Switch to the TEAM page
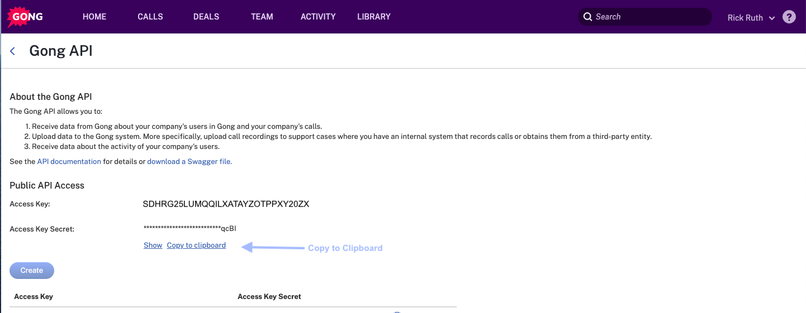This screenshot has height=313, width=806. 262,17
